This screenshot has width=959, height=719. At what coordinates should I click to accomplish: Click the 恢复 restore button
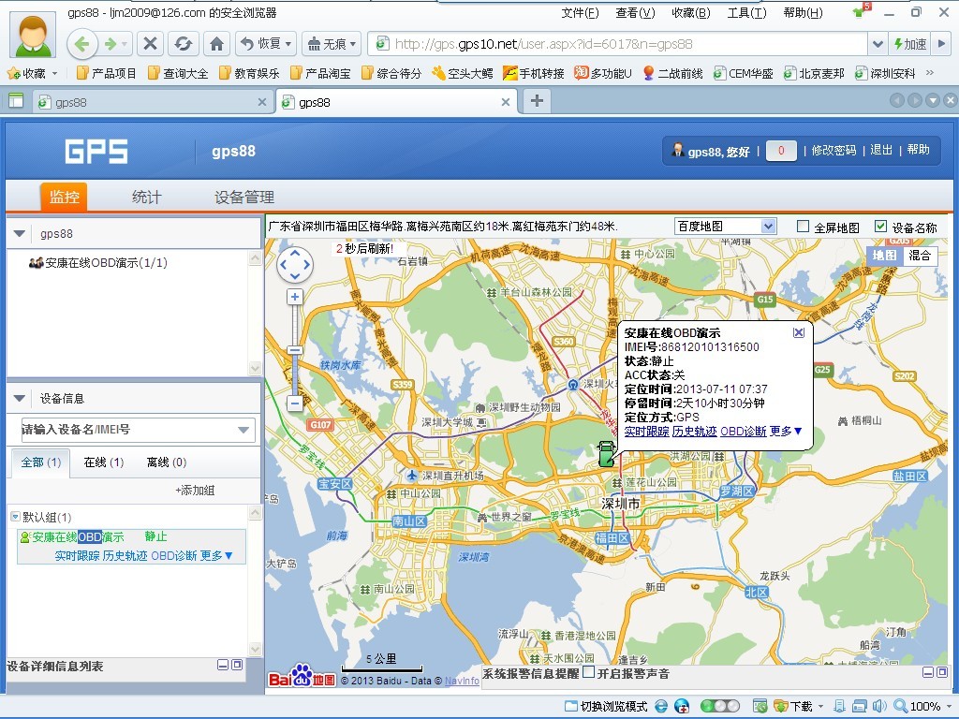pos(265,44)
